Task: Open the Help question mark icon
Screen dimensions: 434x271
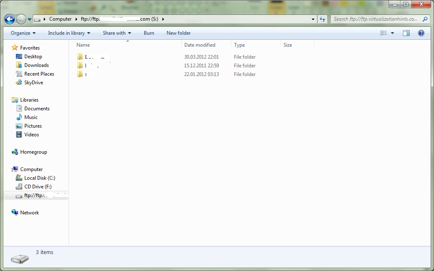Action: coord(421,33)
